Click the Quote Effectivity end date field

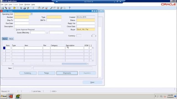tap(56, 32)
